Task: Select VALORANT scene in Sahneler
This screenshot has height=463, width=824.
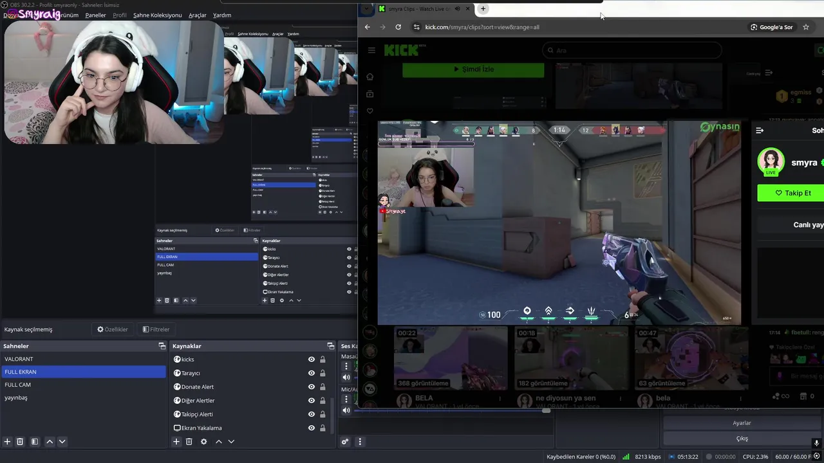Action: (84, 359)
